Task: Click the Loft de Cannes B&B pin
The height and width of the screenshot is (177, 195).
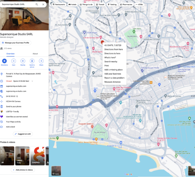Action: click(x=101, y=37)
